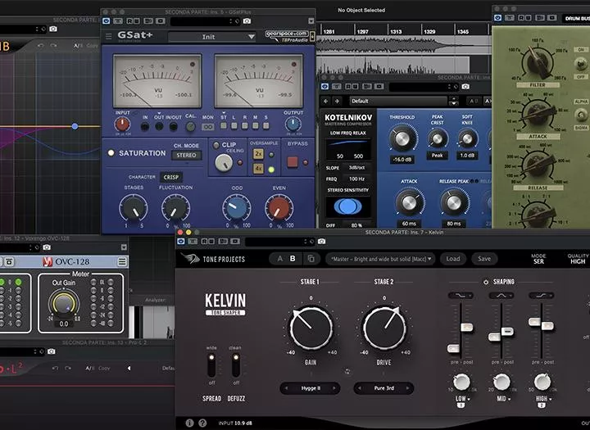Click the CAL. knob in GSat+

190,127
